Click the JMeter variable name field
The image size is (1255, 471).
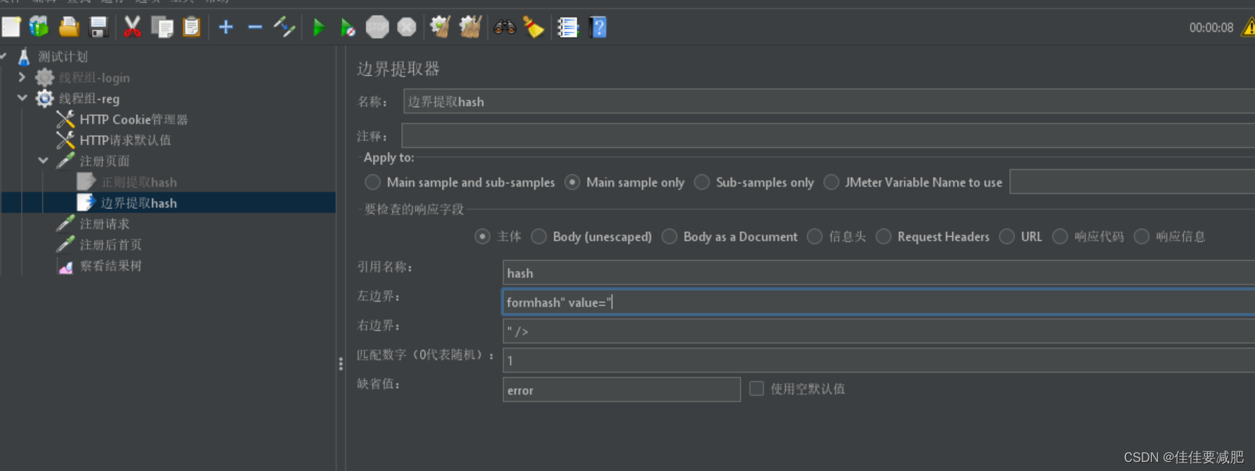[x=1132, y=182]
